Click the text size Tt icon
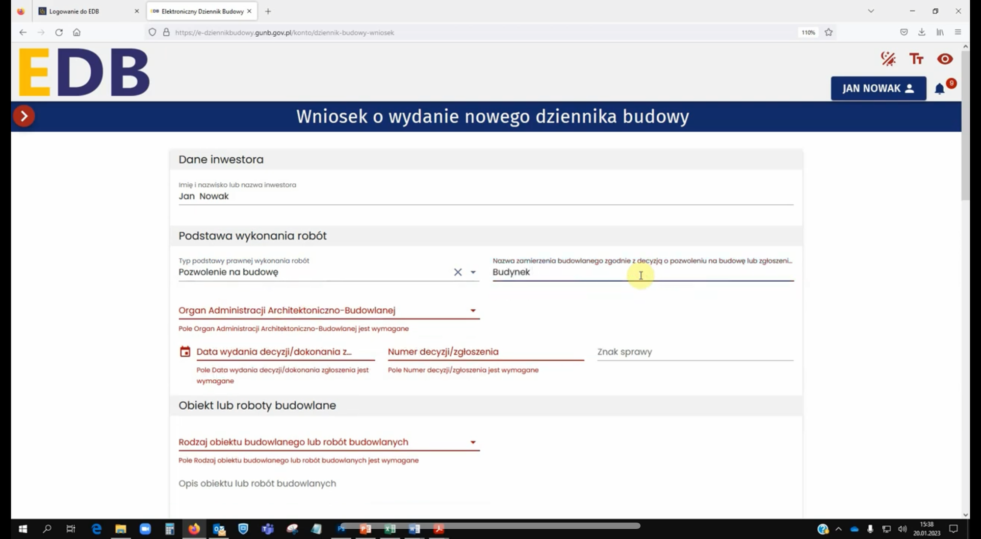The height and width of the screenshot is (539, 981). click(x=916, y=59)
